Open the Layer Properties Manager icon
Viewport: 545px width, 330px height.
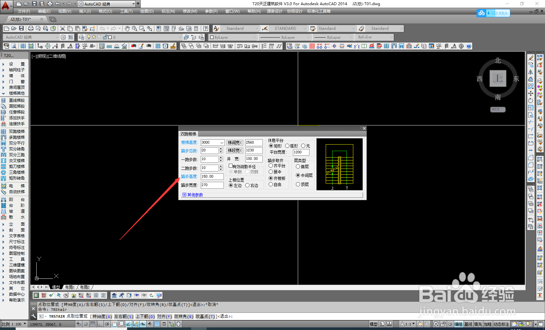82,37
